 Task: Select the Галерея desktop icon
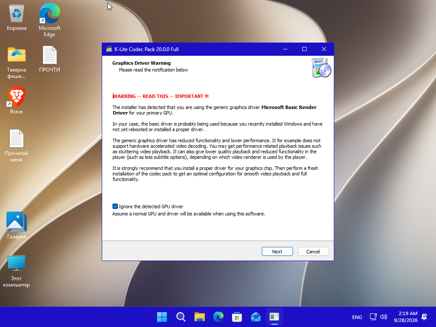point(17,226)
